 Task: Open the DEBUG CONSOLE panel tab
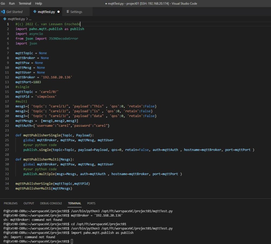(51, 203)
